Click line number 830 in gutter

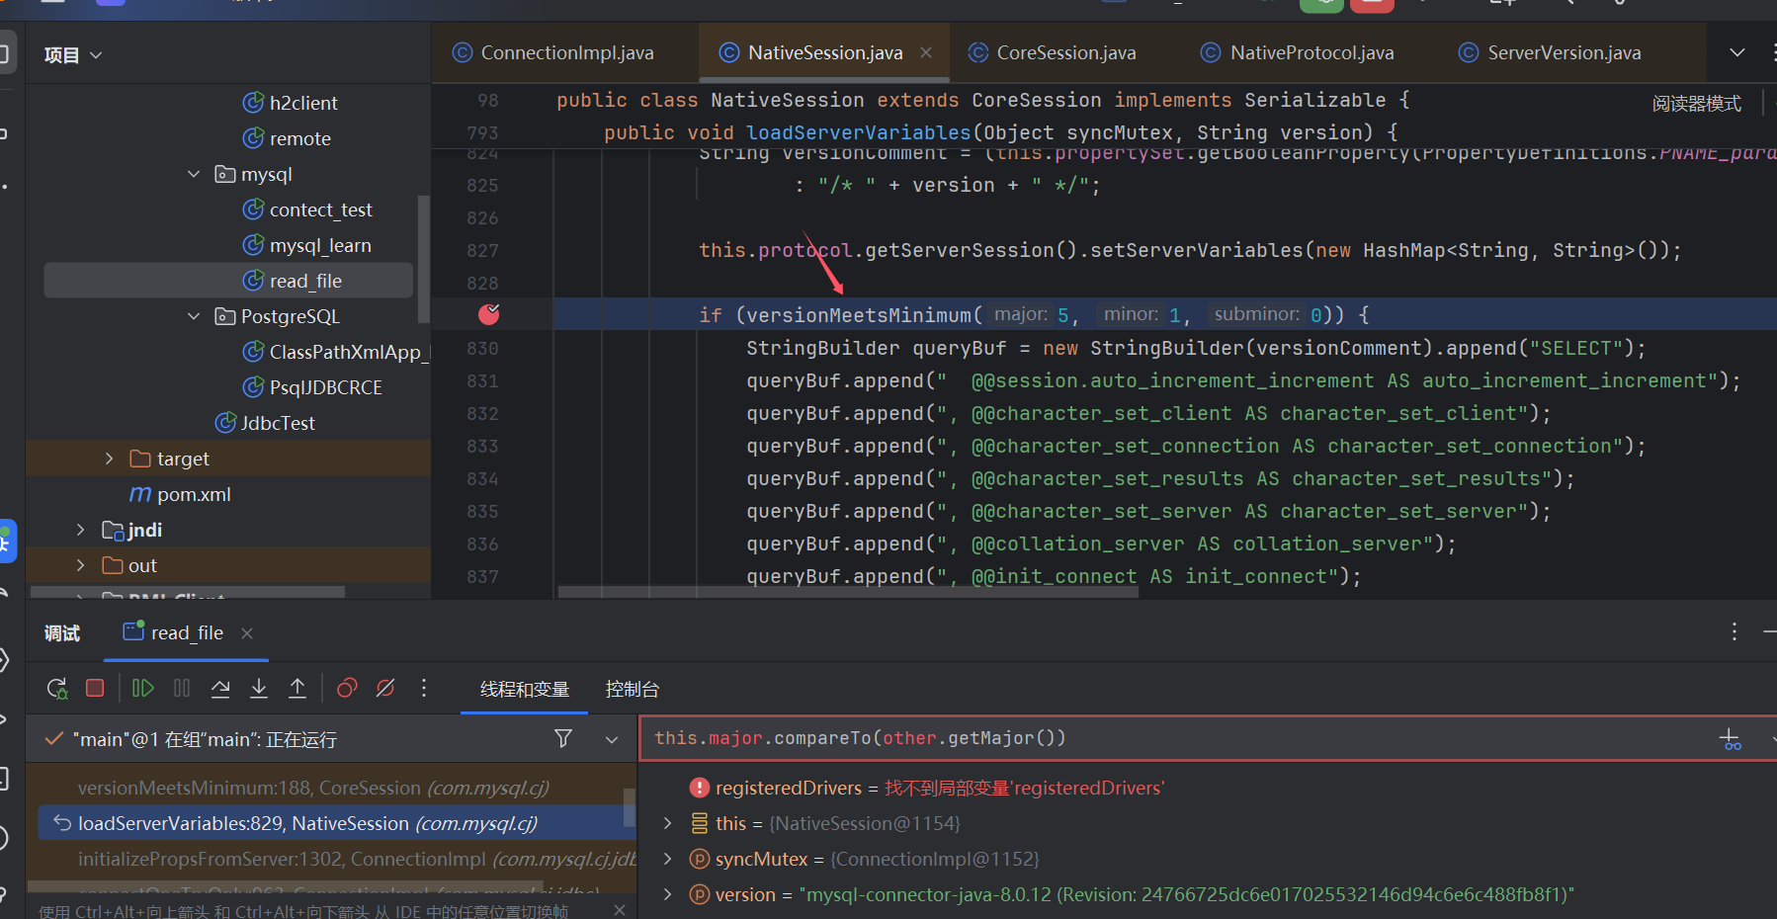482,348
